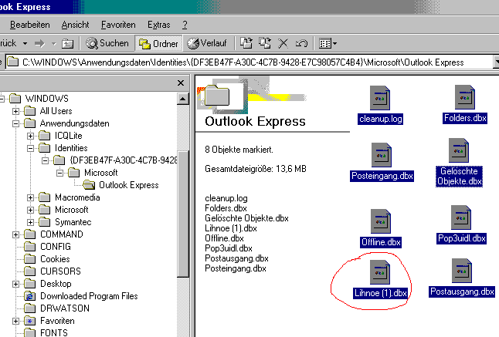Collapse the Anwendungsdaten folder
499x337 pixels.
click(x=15, y=123)
